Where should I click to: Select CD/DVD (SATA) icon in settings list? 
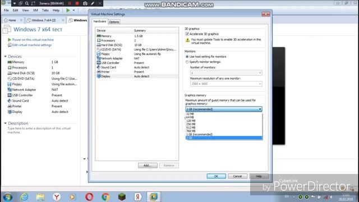[99, 49]
